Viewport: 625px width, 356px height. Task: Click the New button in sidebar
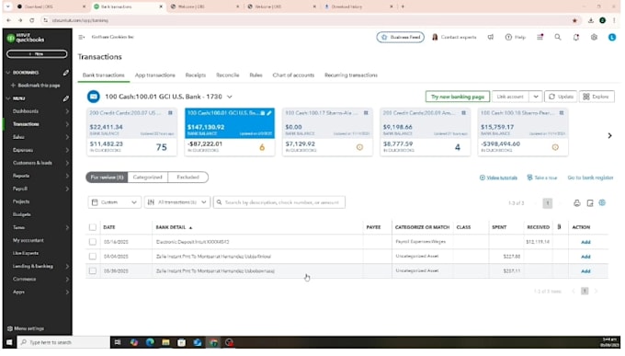pyautogui.click(x=37, y=54)
